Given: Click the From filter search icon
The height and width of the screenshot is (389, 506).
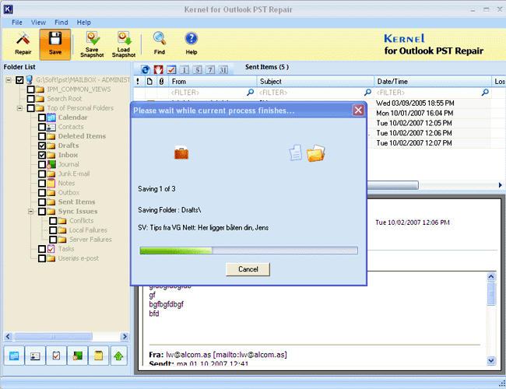Looking at the screenshot, I should (250, 93).
